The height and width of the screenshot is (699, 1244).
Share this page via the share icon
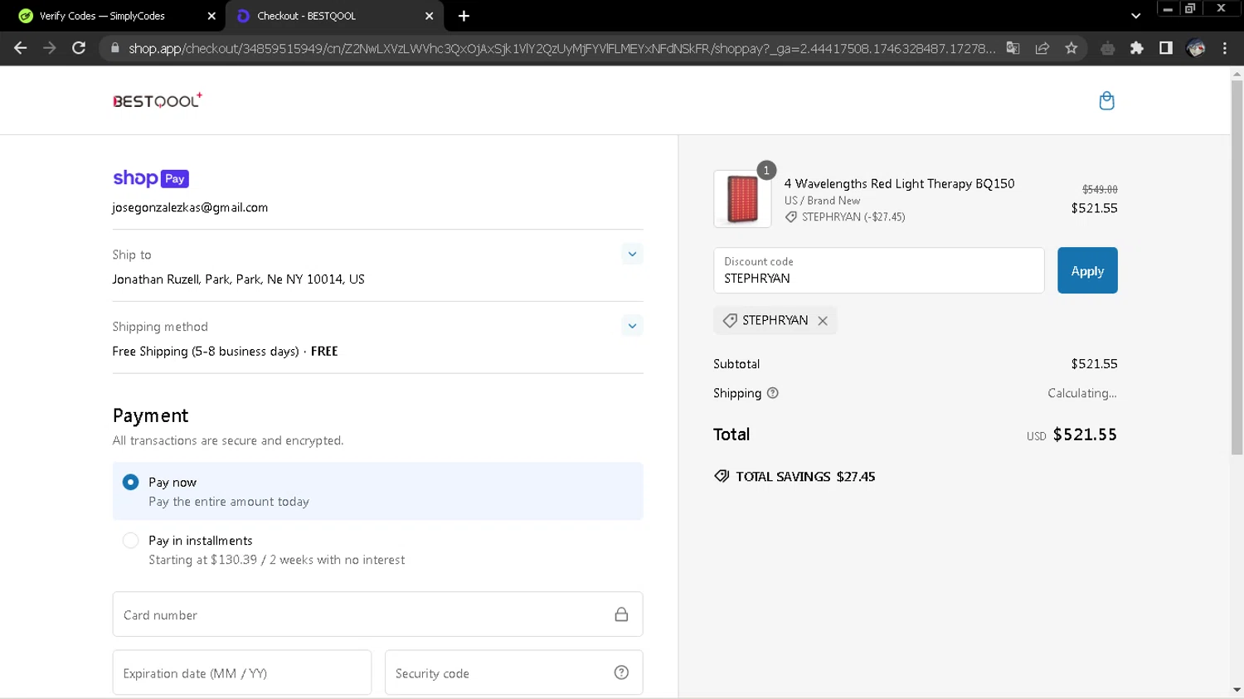coord(1042,48)
